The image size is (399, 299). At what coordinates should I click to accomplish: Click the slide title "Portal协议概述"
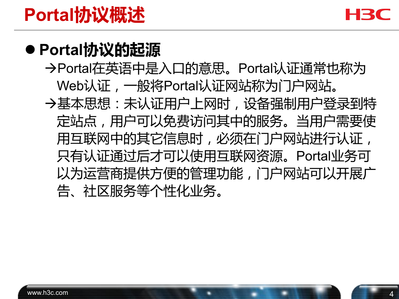[x=84, y=15]
